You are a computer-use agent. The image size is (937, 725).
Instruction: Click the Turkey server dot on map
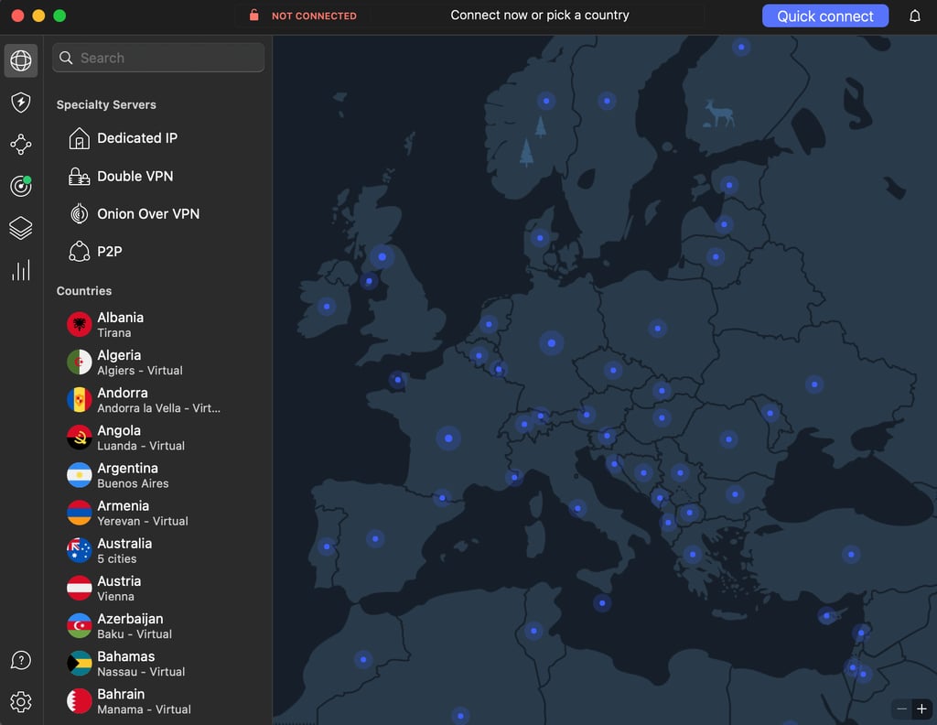point(851,554)
